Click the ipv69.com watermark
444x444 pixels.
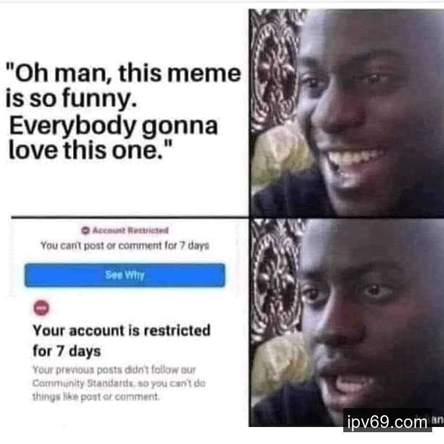[387, 422]
